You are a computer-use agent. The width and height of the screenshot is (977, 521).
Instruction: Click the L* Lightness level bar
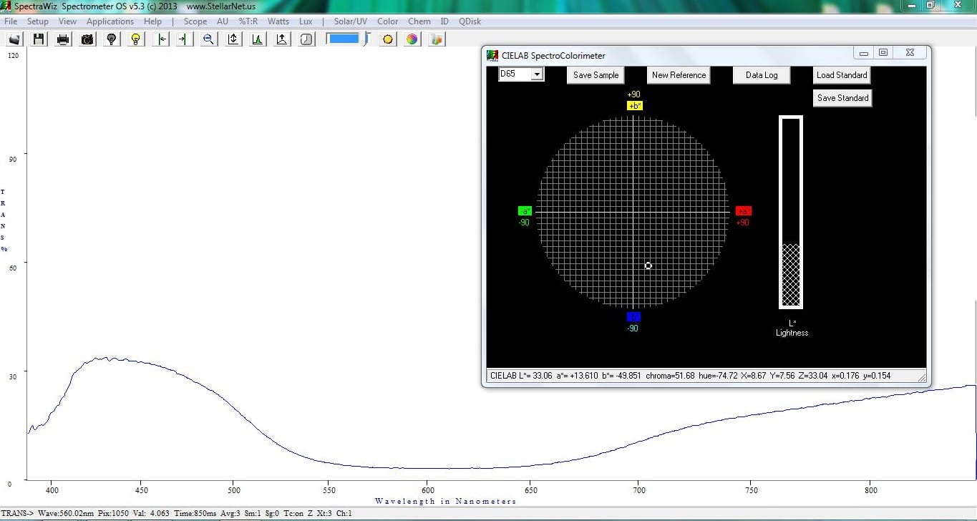pyautogui.click(x=791, y=212)
